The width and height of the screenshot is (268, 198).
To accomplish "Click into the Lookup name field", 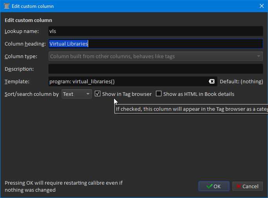I will click(155, 31).
